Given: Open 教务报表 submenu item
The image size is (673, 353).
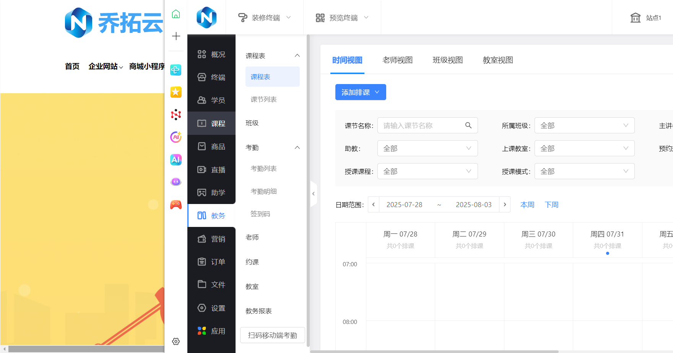Looking at the screenshot, I should (x=258, y=311).
